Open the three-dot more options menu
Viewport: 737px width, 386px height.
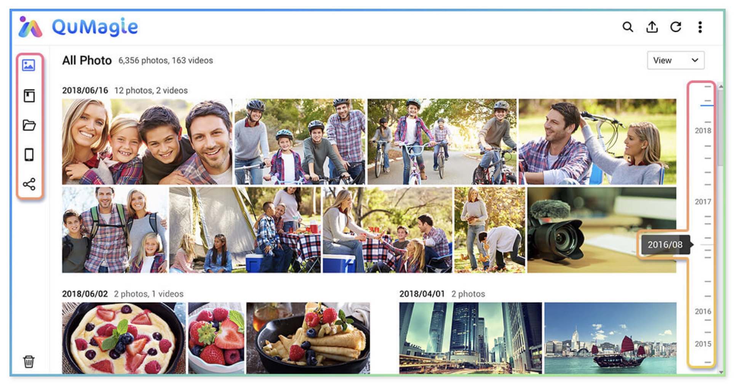coord(700,27)
